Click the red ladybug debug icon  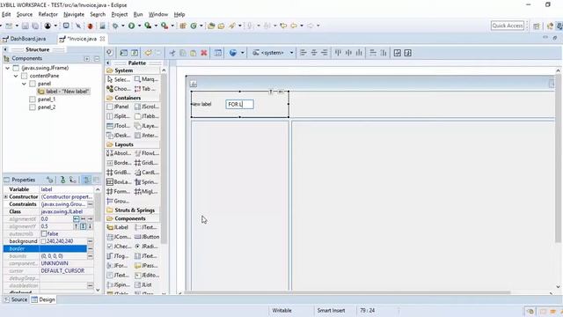90,26
